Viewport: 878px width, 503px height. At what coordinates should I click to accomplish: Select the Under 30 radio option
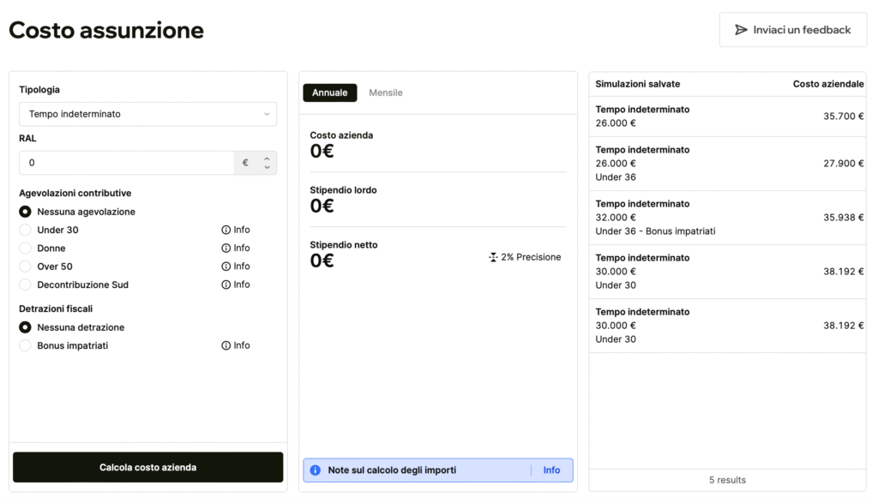pos(25,230)
